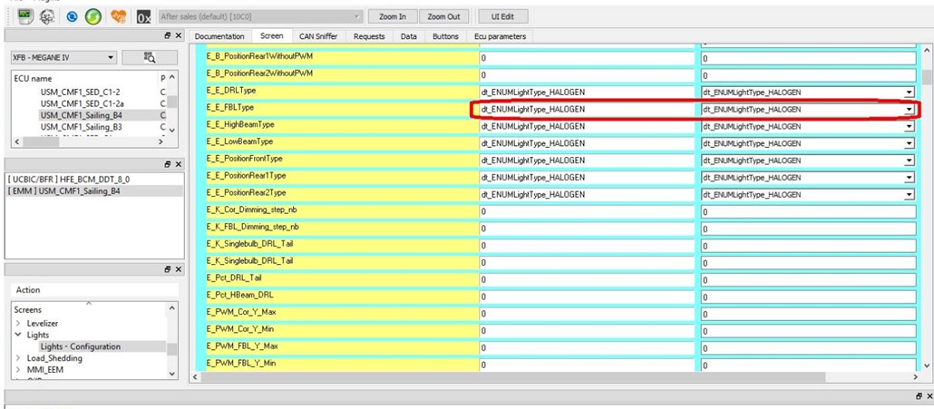This screenshot has height=409, width=934.
Task: Open the E_E_FBLType value dropdown
Action: pos(909,110)
